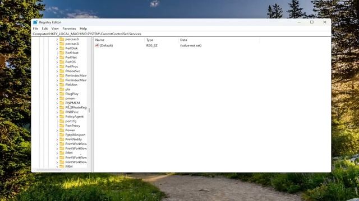The height and width of the screenshot is (201, 359).
Task: Click the portcfg folder icon
Action: pos(62,121)
